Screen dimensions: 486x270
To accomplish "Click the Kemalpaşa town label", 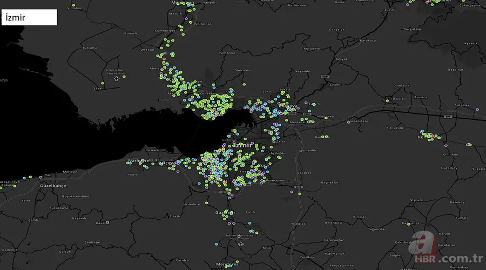I will pos(430,137).
